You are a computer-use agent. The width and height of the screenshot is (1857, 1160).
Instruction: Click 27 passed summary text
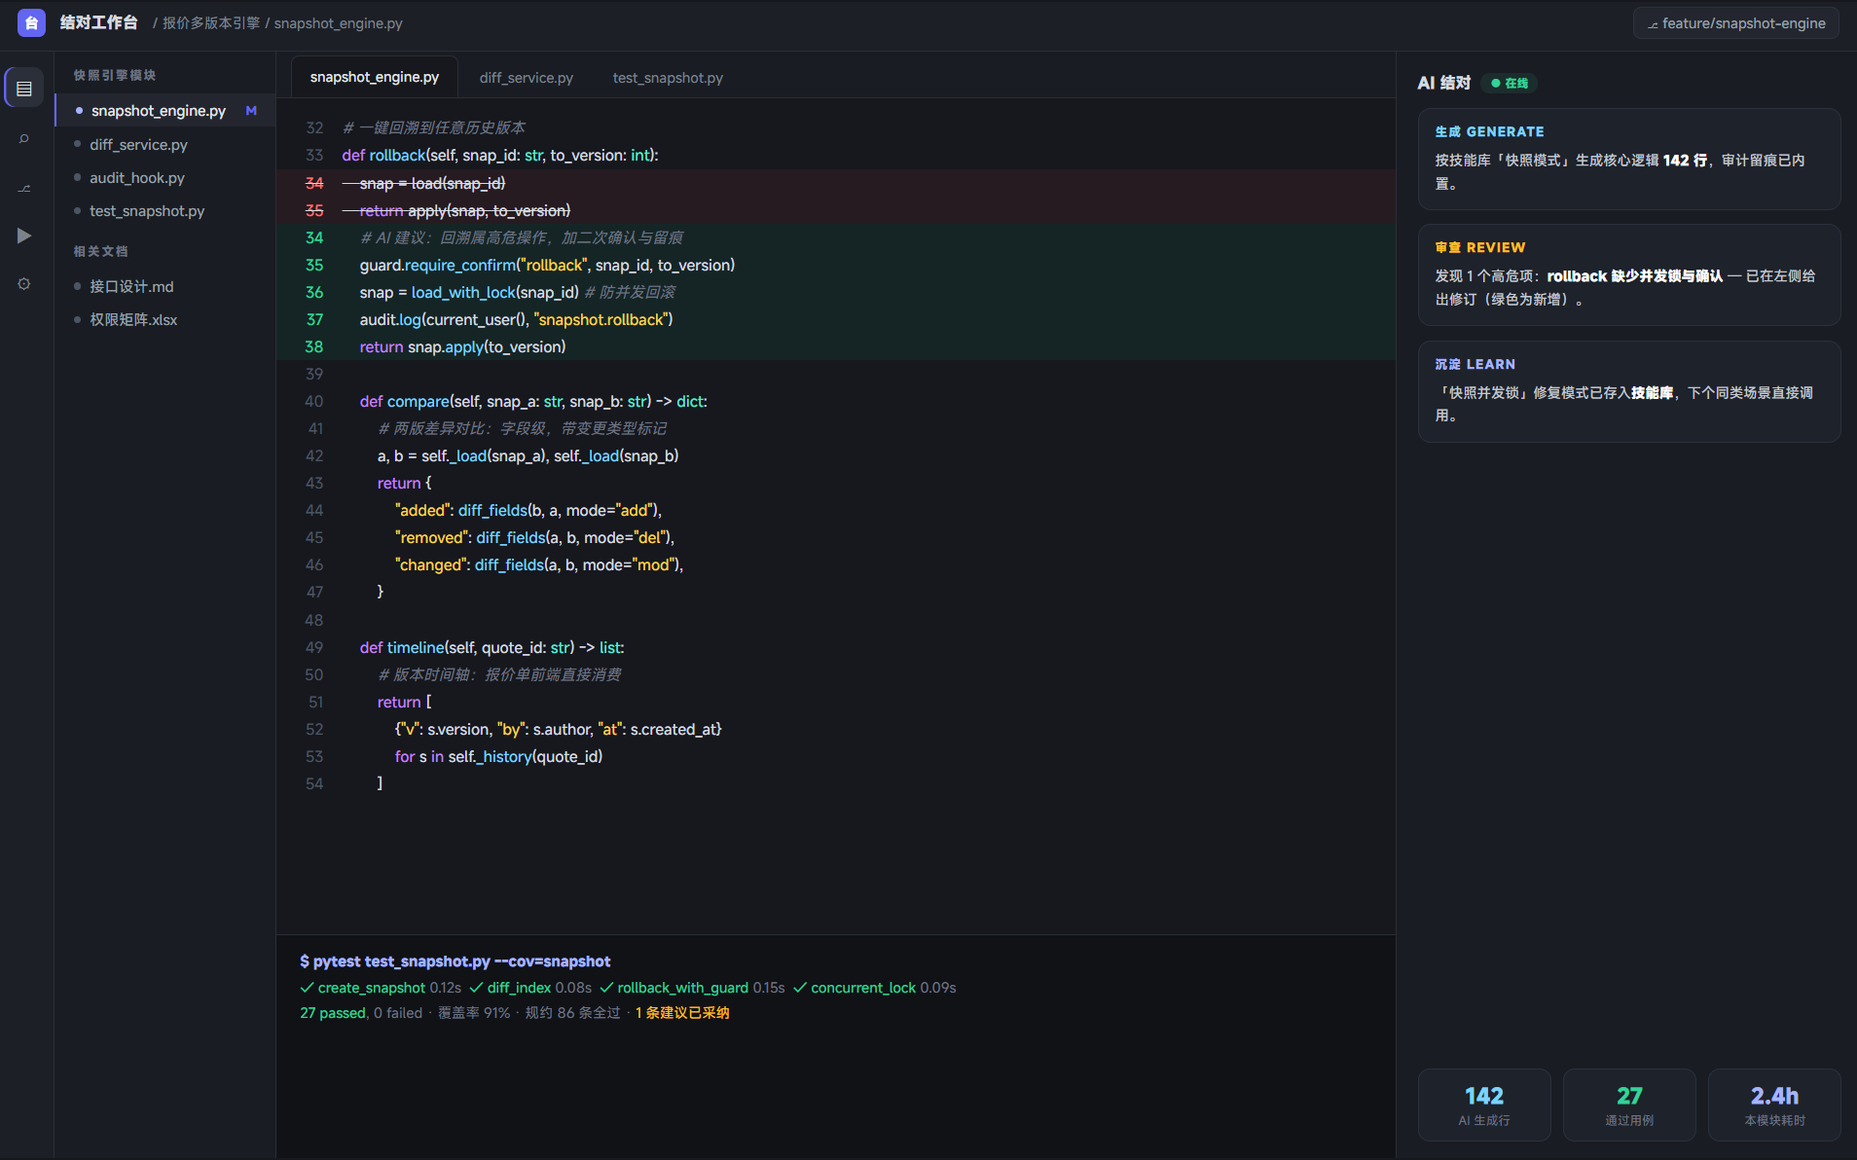[333, 1013]
